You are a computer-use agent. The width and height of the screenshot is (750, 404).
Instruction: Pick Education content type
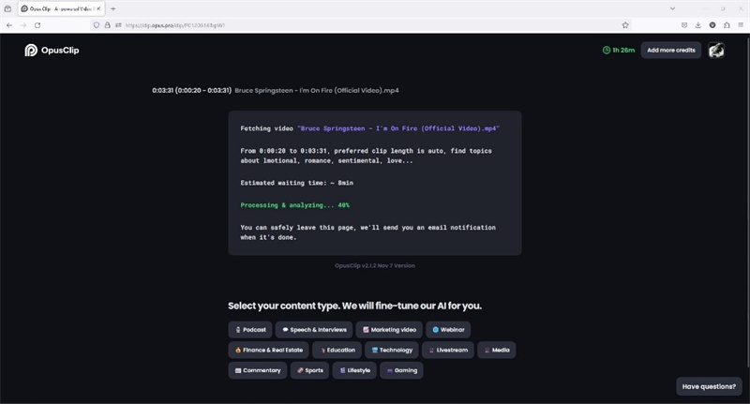click(337, 350)
